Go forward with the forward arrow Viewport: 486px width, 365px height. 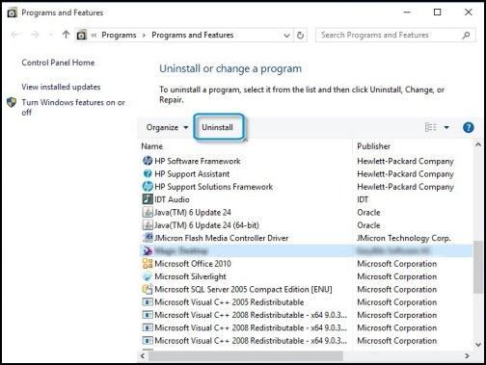[35, 35]
